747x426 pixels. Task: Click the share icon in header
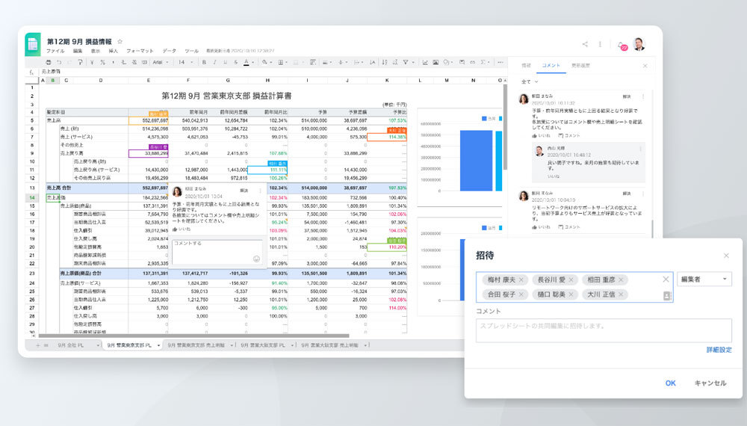click(x=585, y=44)
